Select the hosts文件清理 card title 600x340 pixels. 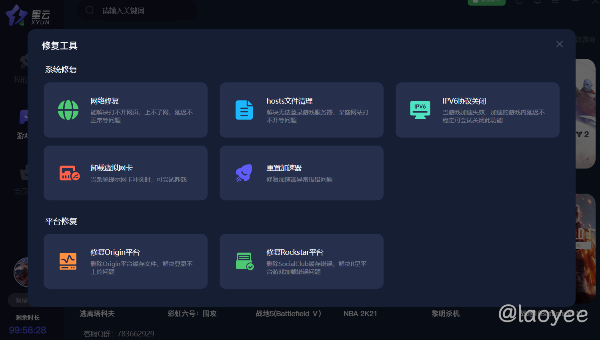[x=290, y=101]
